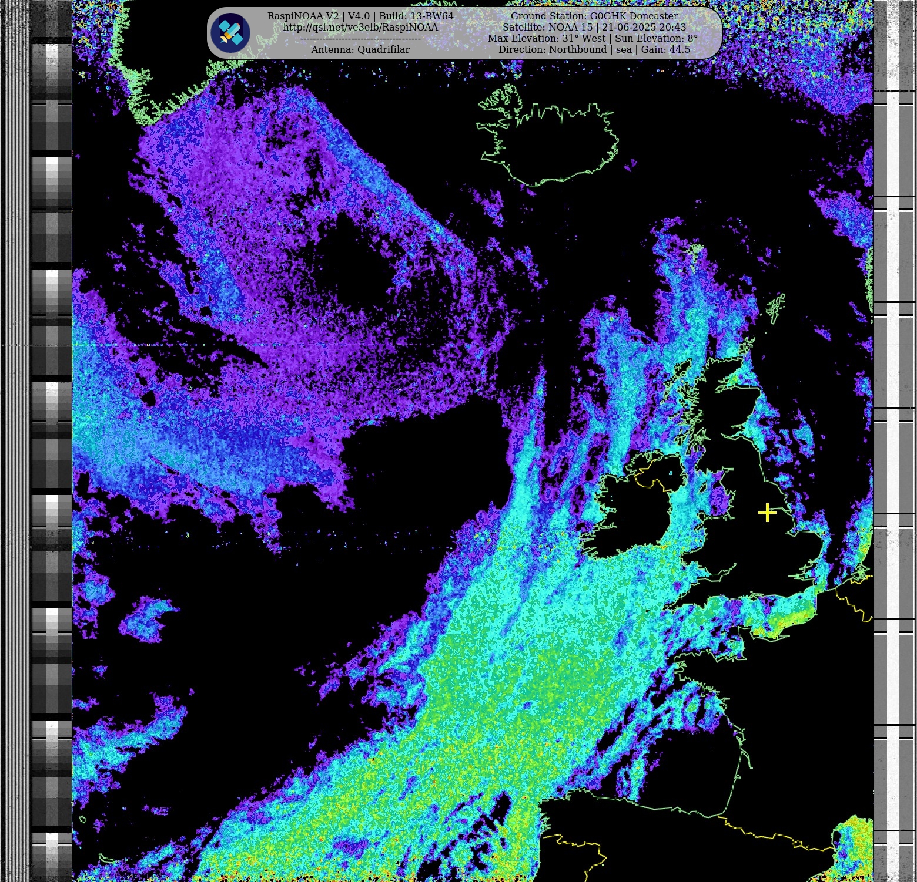Click the yellow ground station crosshair marker
The width and height of the screenshot is (917, 882).
pyautogui.click(x=767, y=513)
